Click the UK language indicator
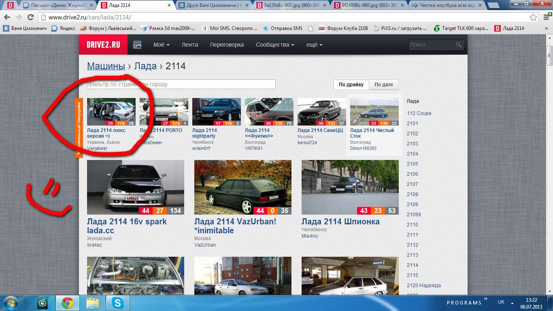This screenshot has width=553, height=311. (501, 302)
